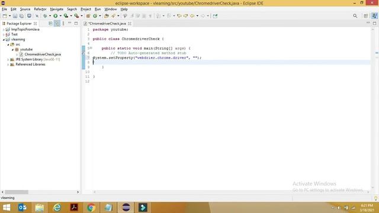379x213 pixels.
Task: Select the Java perspective icon
Action: [x=374, y=16]
